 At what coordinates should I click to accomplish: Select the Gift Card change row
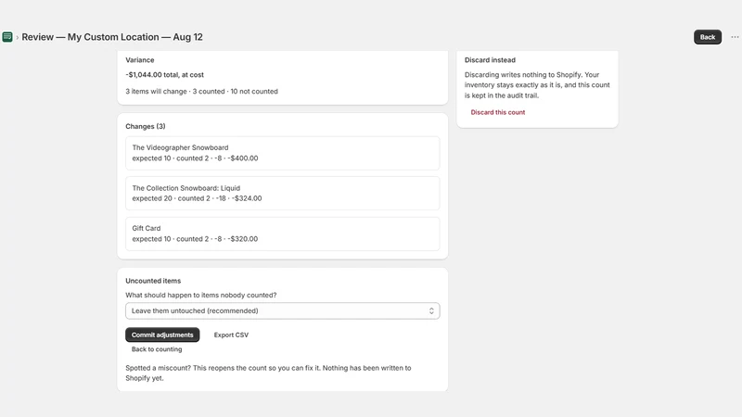pos(283,234)
